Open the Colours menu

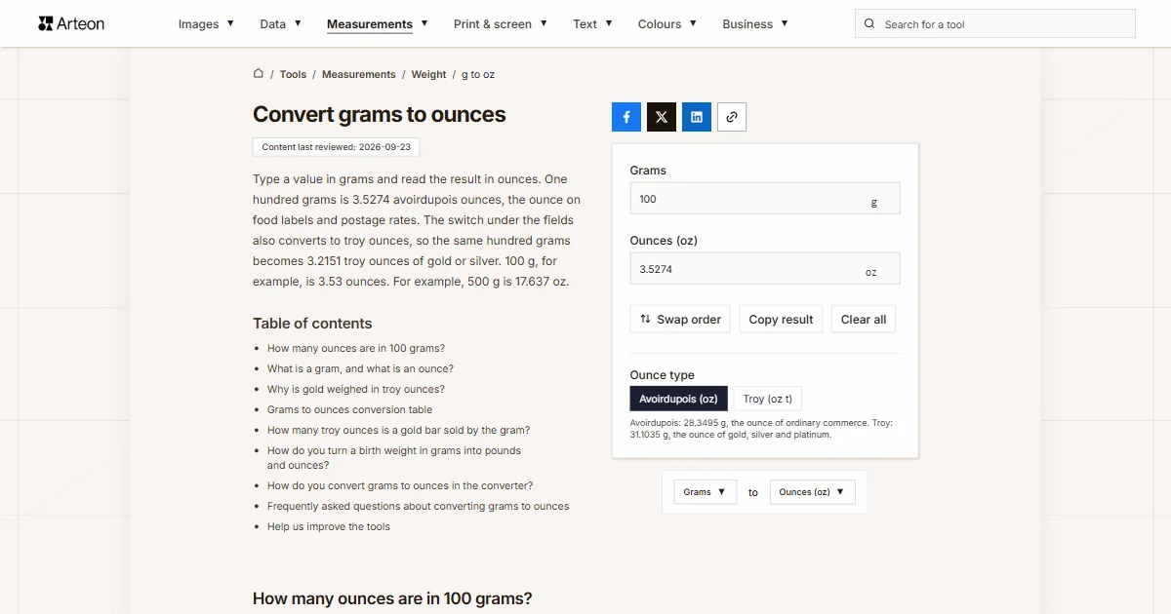(667, 24)
